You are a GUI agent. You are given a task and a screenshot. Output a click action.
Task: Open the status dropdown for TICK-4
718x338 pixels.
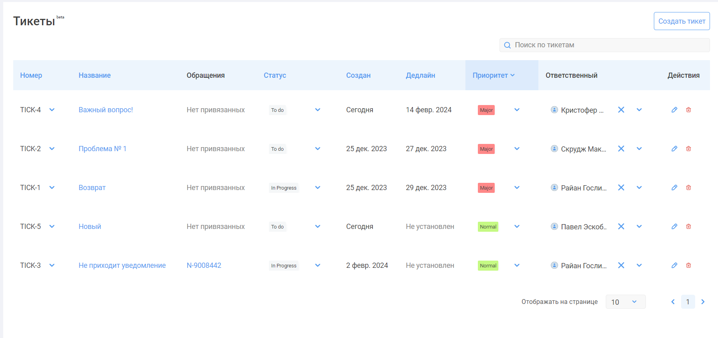(318, 110)
